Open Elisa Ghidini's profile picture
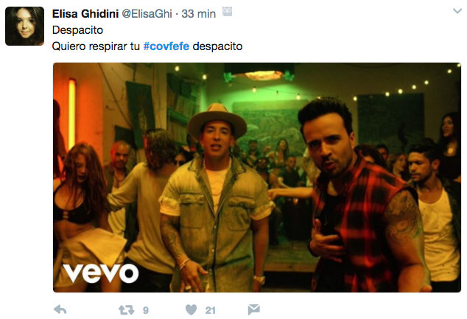 [25, 27]
